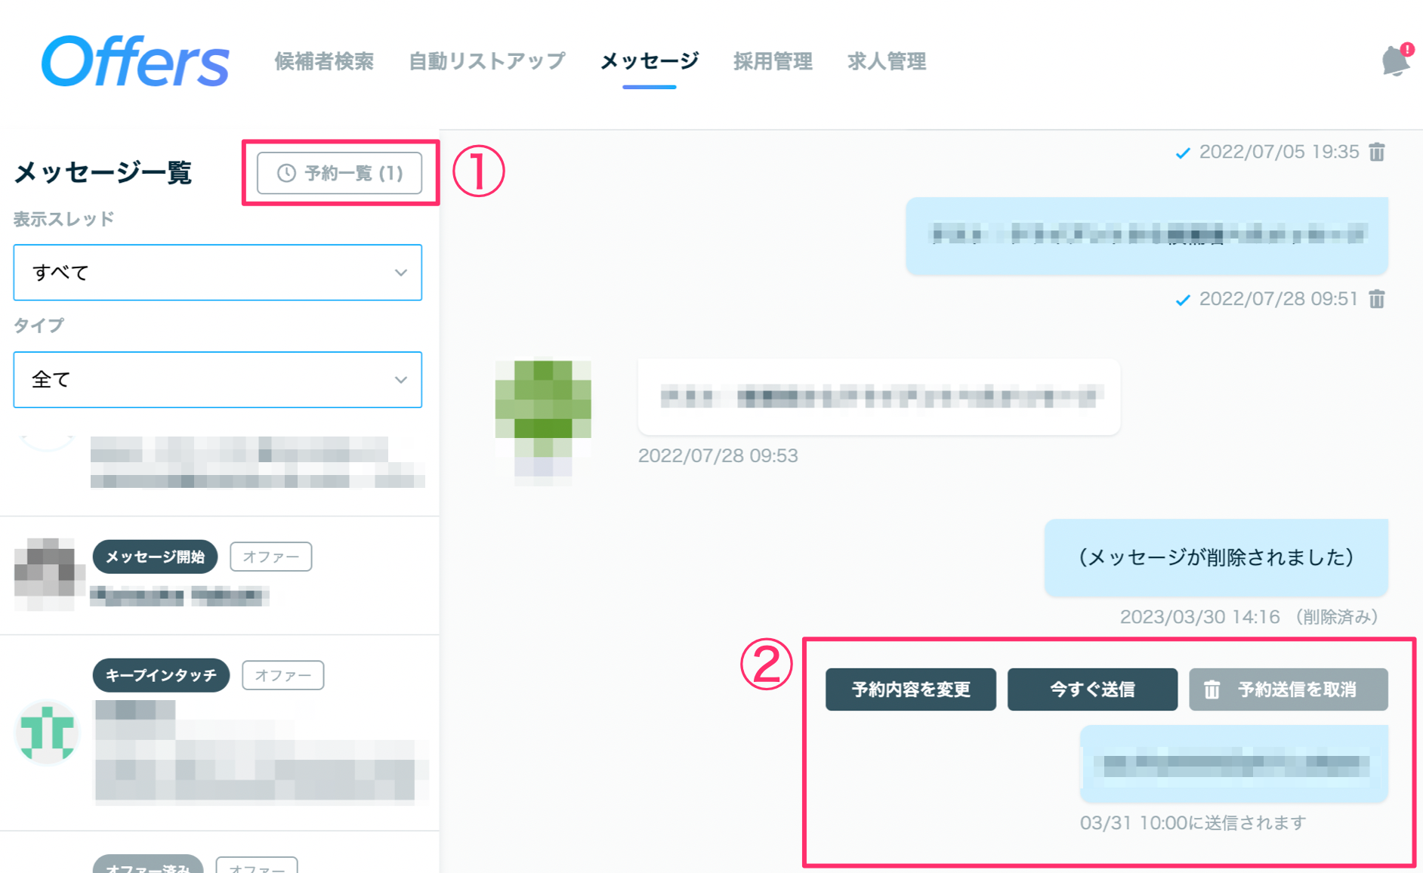Click received white message bubble
Viewport: 1423px width, 873px height.
(x=879, y=396)
